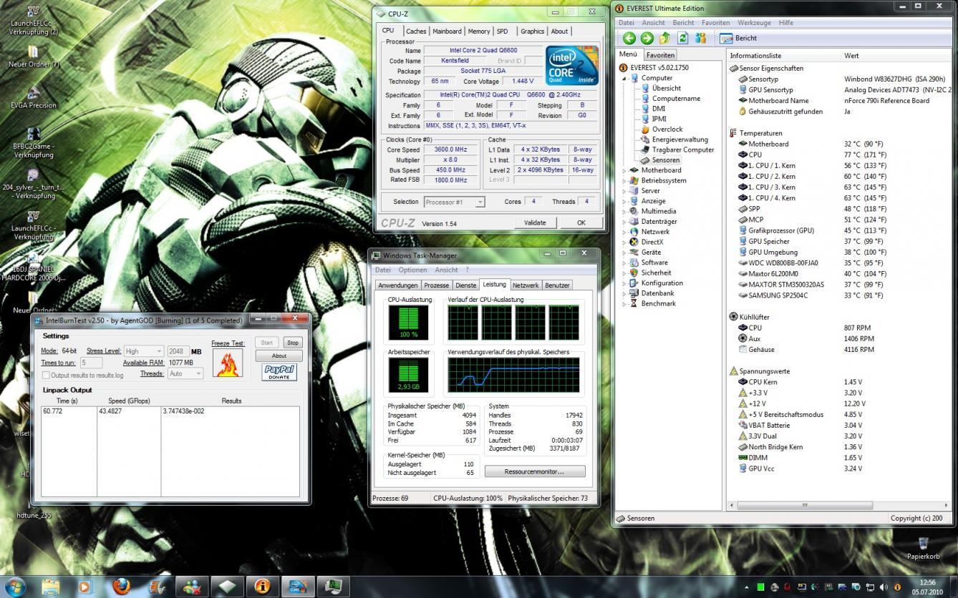The image size is (958, 598).
Task: Click the Freeze Test link
Action: pos(228,343)
